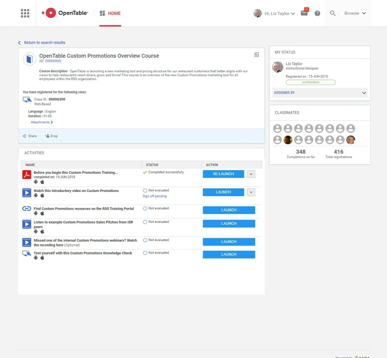Click Liz Taylor's header avatar
387x358 pixels.
coord(258,13)
